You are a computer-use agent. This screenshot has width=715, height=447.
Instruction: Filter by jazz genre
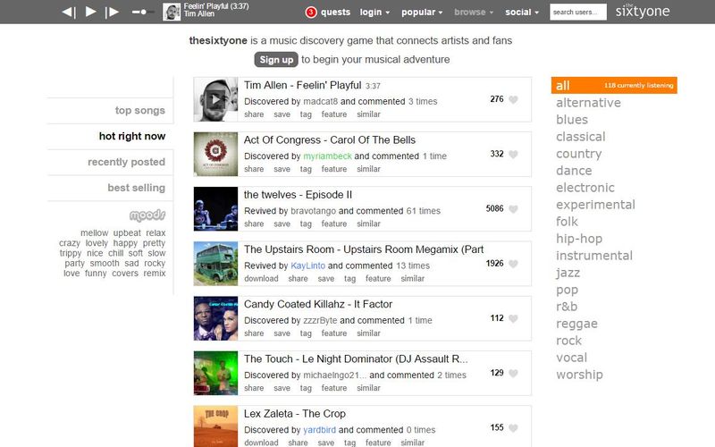click(x=568, y=273)
